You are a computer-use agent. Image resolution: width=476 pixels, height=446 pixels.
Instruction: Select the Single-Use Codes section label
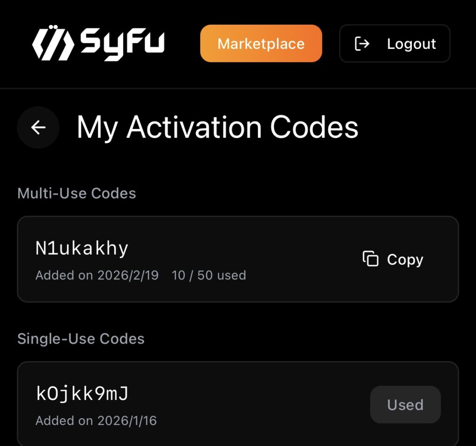coord(81,339)
